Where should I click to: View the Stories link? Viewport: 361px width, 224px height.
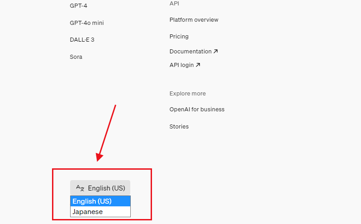point(179,127)
